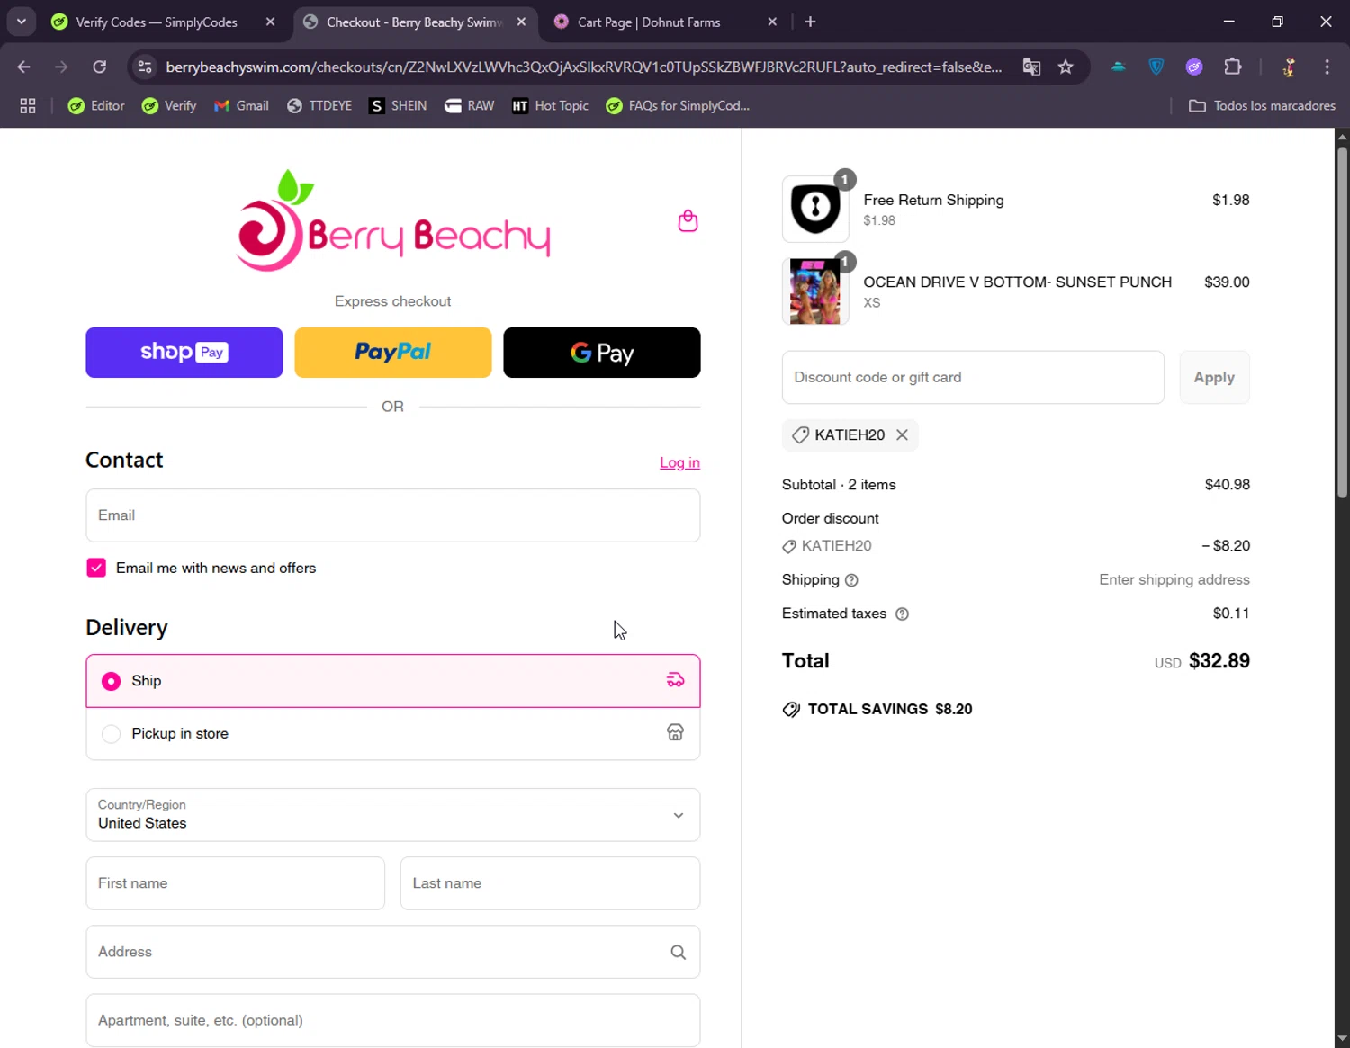
Task: Open FAQs for SimplyCodes bookmark
Action: [678, 106]
